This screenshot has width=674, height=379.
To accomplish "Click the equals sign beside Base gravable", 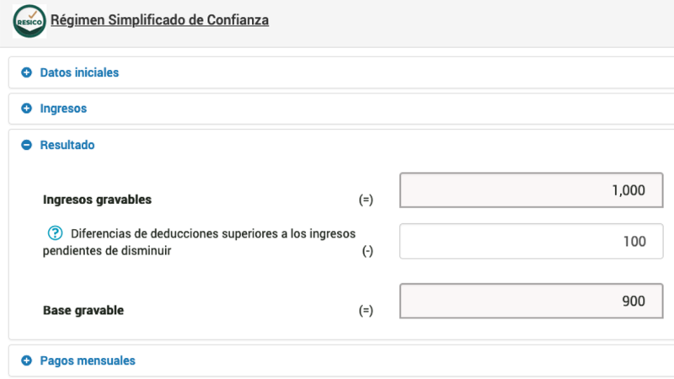I will [366, 310].
